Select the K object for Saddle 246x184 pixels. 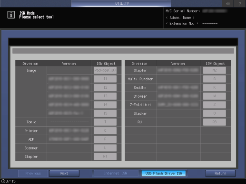tap(215, 87)
